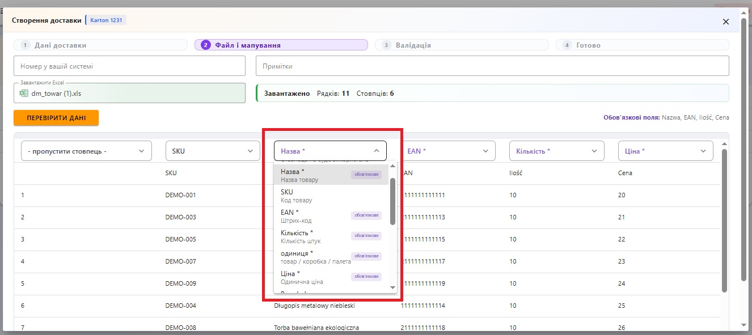Click cell DEMO-009
The height and width of the screenshot is (335, 752).
point(180,283)
